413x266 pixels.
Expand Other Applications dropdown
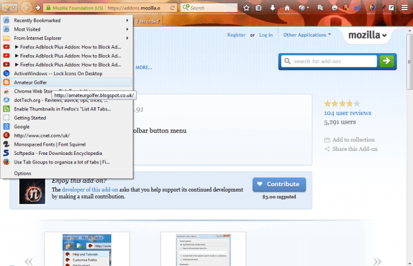307,35
